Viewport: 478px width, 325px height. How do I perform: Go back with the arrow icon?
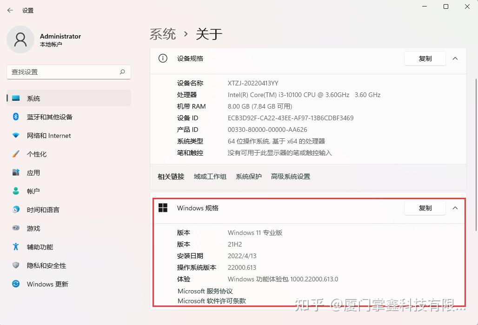pyautogui.click(x=10, y=10)
